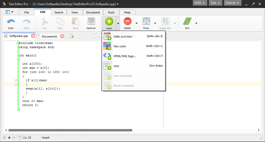Select the Edit ribbon tab
Screen dimensions: 265x142
(x=43, y=12)
